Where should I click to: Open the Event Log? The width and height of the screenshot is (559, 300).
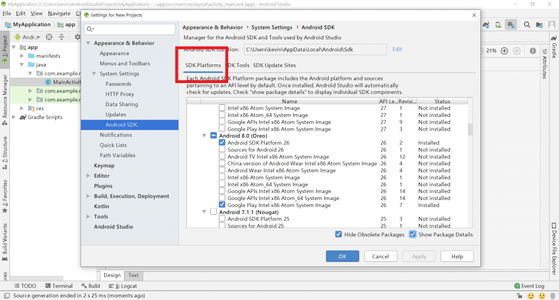530,286
